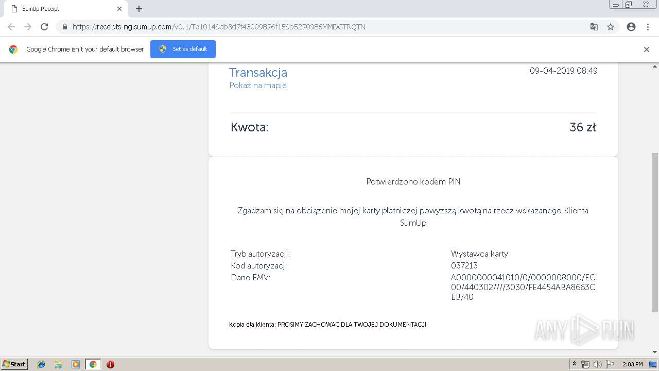Image resolution: width=659 pixels, height=371 pixels.
Task: Open media player from taskbar
Action: coord(76,364)
